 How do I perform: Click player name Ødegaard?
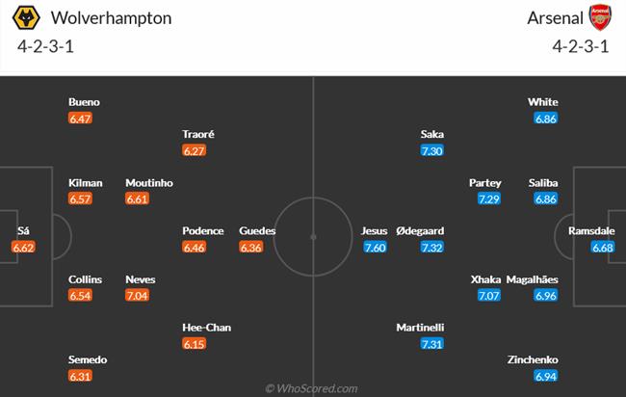419,231
